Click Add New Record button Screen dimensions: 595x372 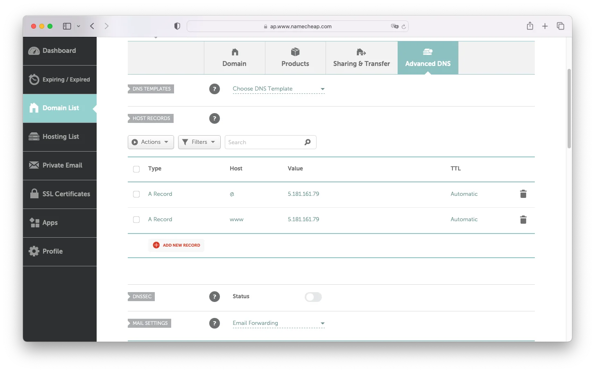(176, 245)
